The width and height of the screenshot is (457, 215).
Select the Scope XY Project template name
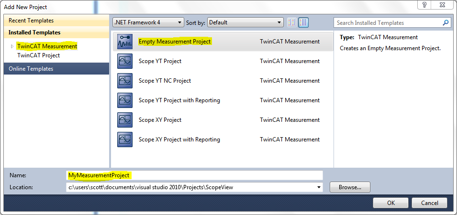160,120
